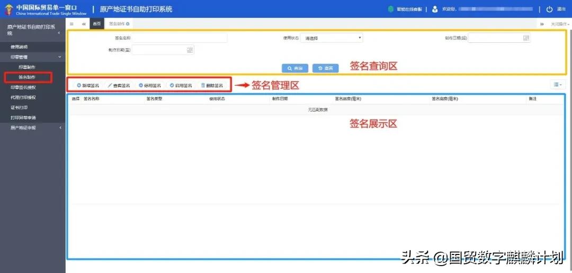Click the China International Trade Single Window logo

point(45,10)
